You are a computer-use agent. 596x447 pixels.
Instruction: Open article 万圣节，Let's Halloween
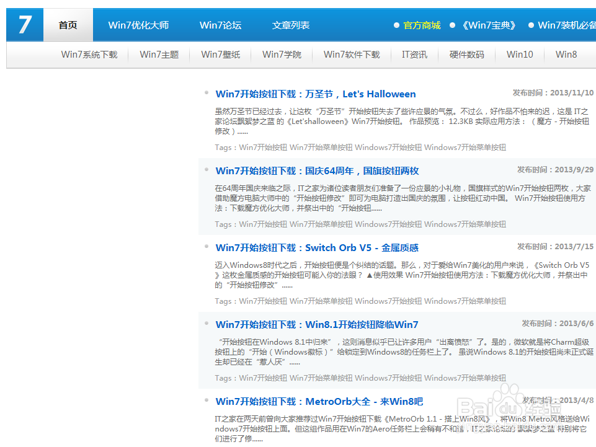(x=315, y=94)
